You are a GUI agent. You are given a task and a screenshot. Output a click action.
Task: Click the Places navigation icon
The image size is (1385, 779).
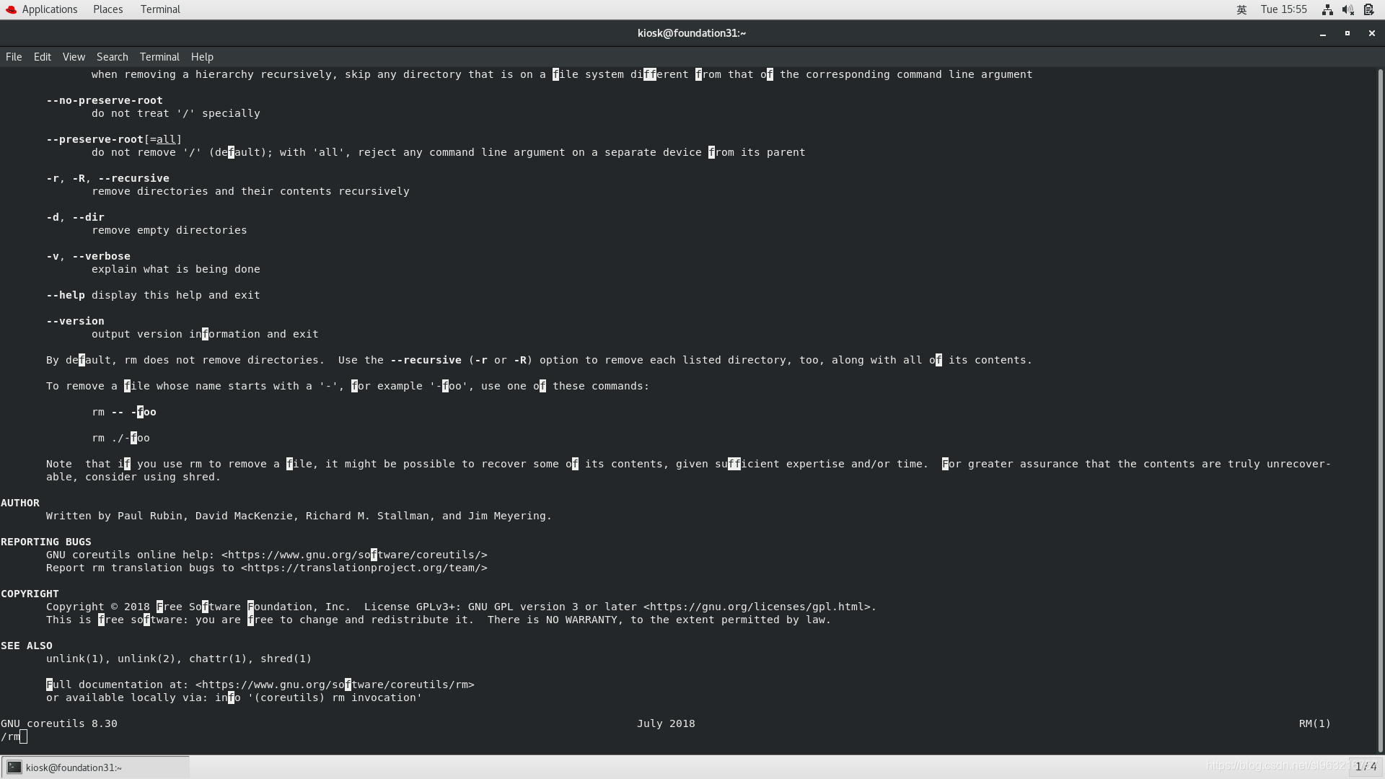(107, 9)
